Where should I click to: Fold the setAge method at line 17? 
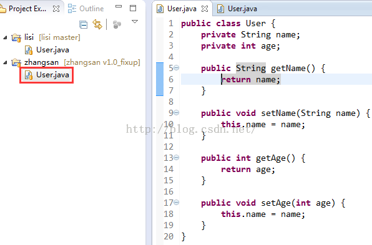177,203
